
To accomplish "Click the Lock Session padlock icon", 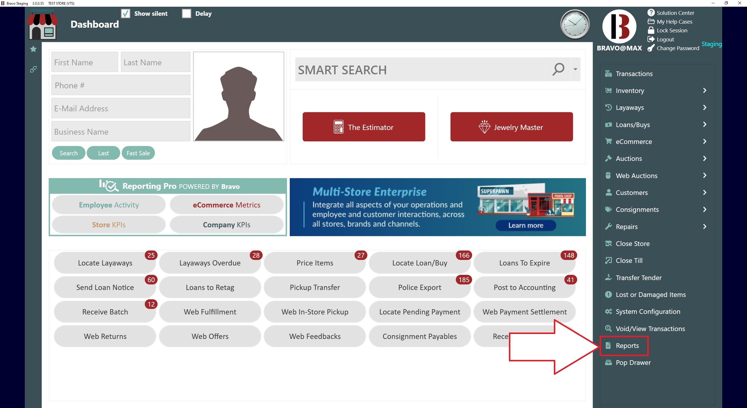I will 651,30.
